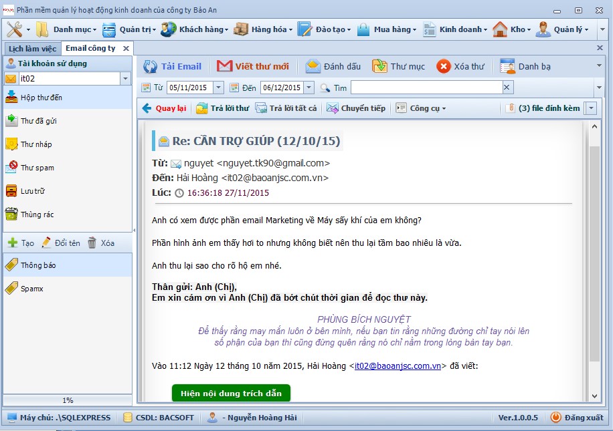Delete message using Xóa thư icon
Viewport: 613px width, 431px height.
tap(444, 66)
